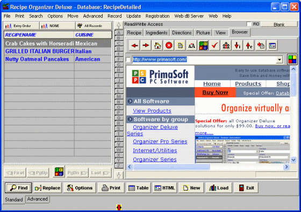Click the red-black splitter icon at bottom
Screen dimensions: 301x212
tap(119, 207)
